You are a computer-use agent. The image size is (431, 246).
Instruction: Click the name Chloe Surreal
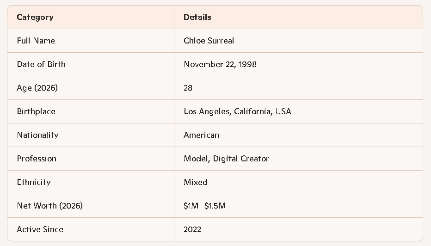209,41
